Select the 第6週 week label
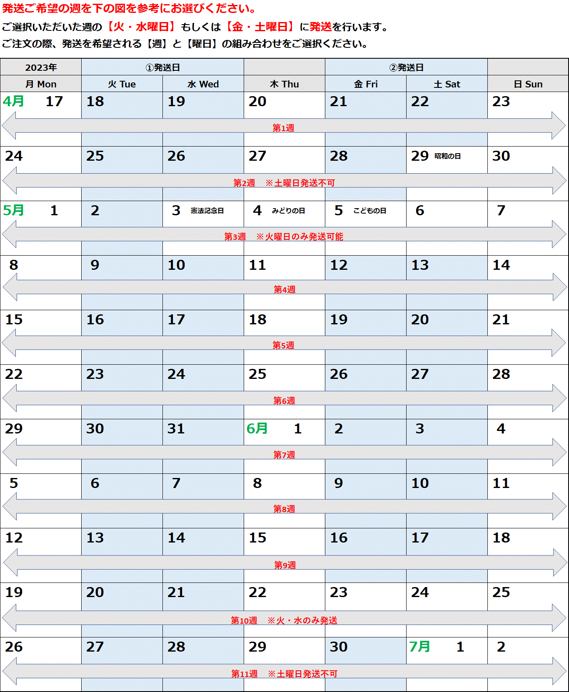Screen dimensions: 569x692 pos(284,401)
